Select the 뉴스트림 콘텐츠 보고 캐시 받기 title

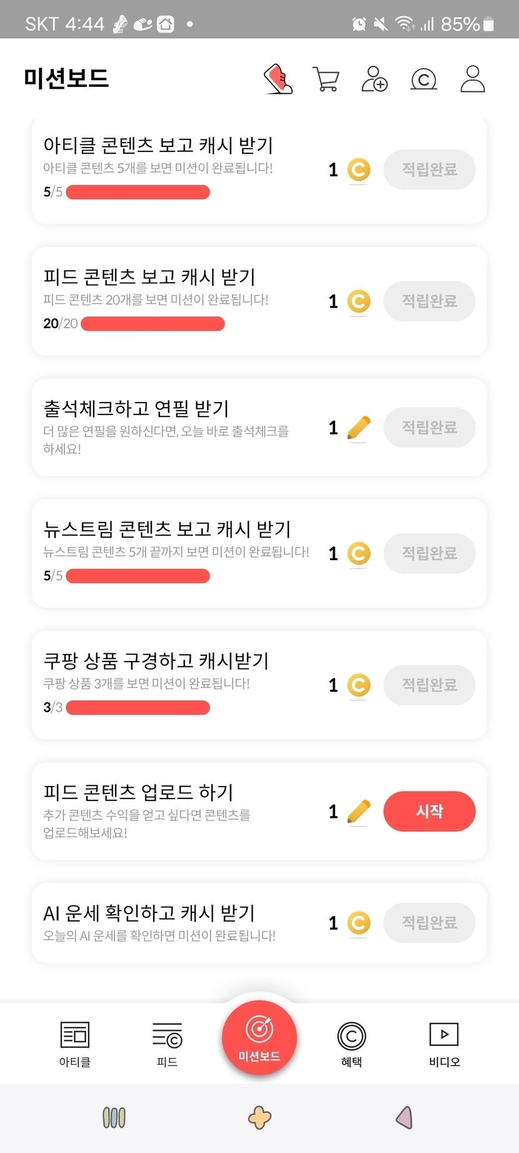coord(167,529)
